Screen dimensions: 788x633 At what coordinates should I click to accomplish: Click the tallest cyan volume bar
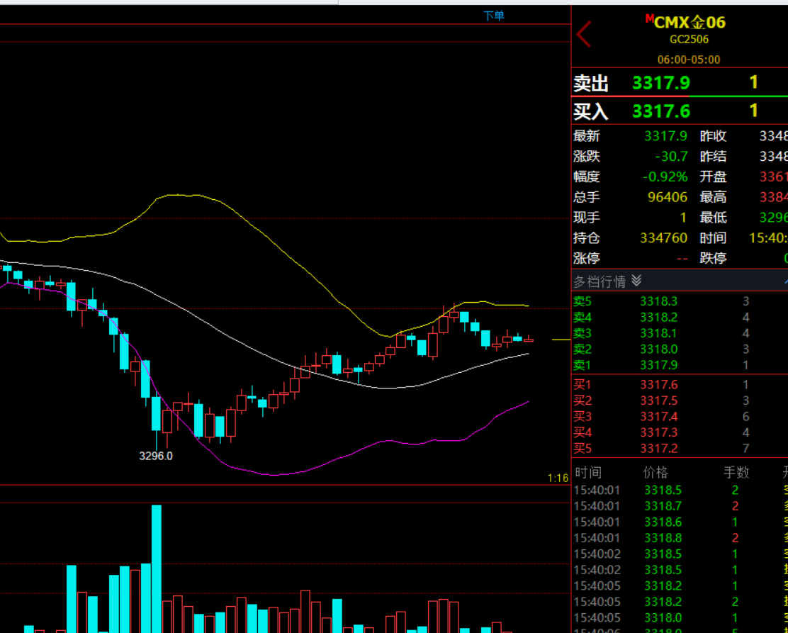pos(157,568)
